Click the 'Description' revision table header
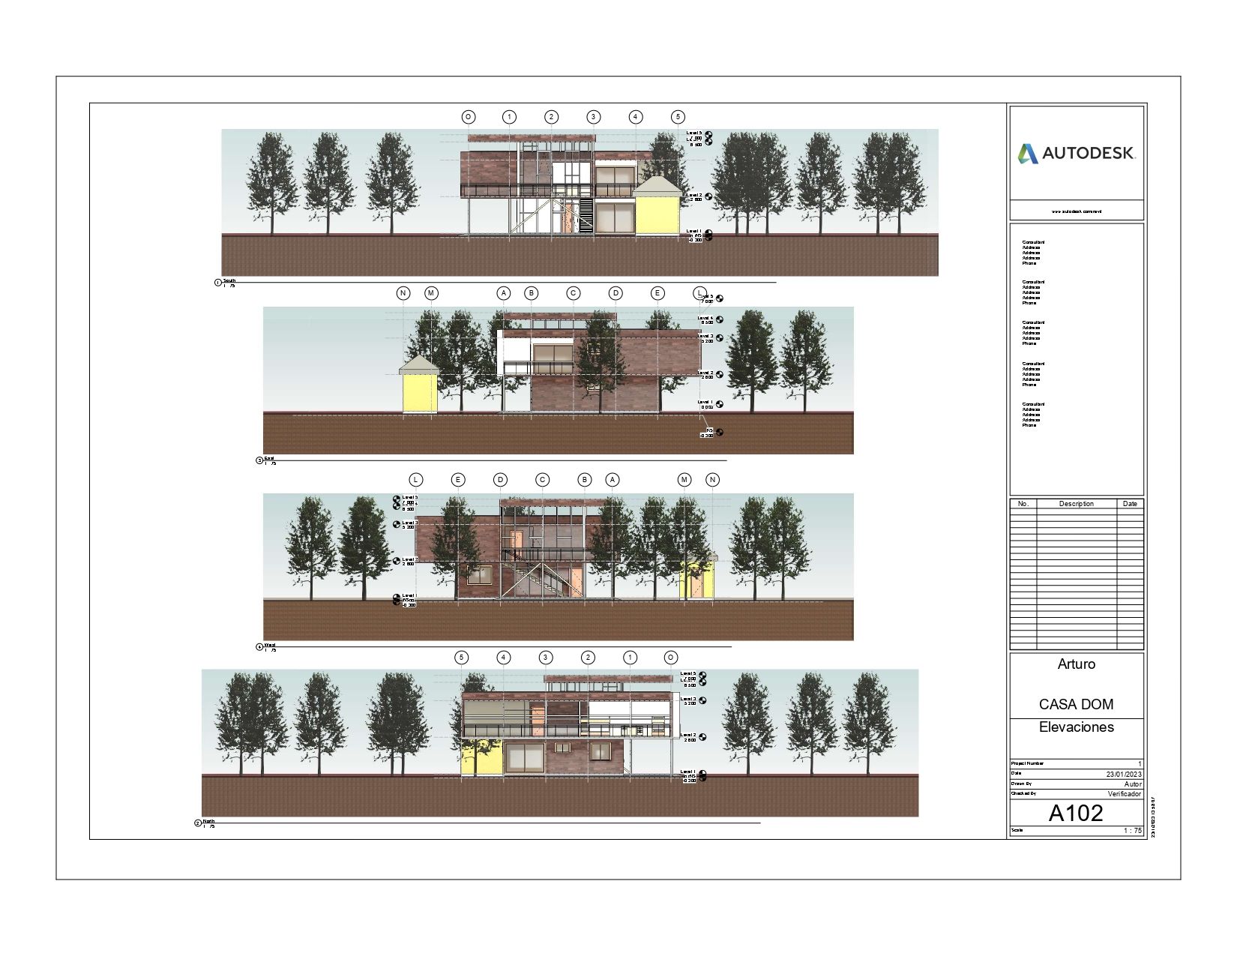The width and height of the screenshot is (1237, 956). [1076, 504]
